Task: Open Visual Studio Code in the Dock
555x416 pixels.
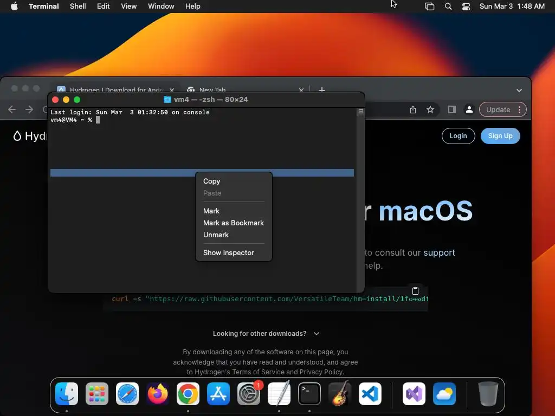Action: tap(370, 394)
